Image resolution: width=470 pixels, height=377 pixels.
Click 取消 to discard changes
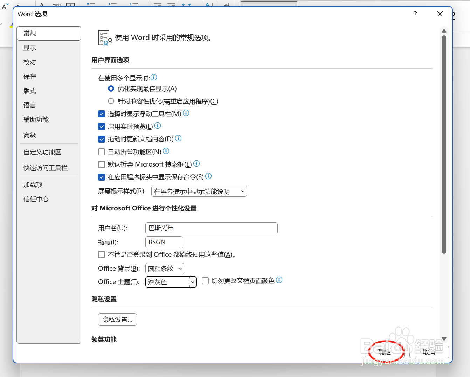[429, 352]
